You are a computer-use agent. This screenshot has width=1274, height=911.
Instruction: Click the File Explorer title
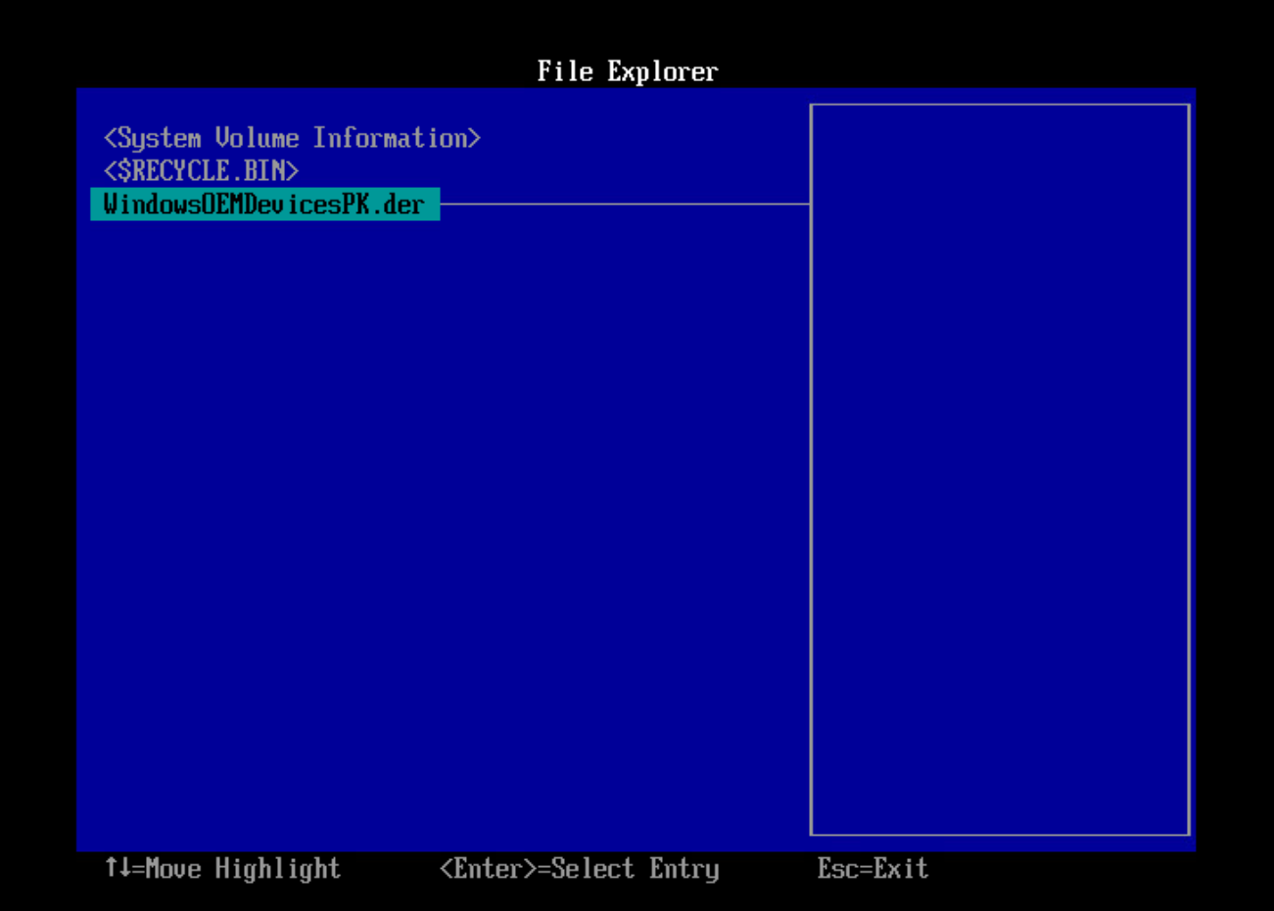(x=628, y=71)
